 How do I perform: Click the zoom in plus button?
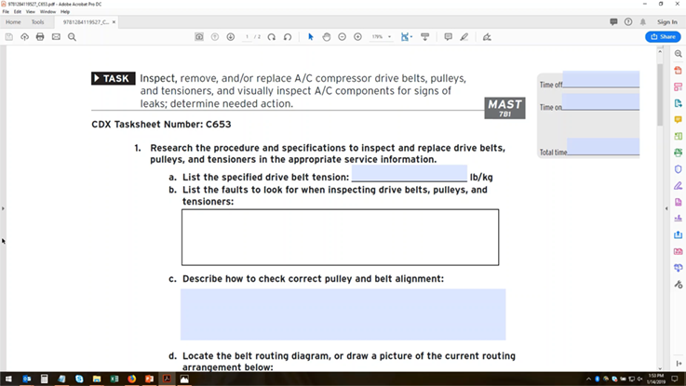(357, 36)
